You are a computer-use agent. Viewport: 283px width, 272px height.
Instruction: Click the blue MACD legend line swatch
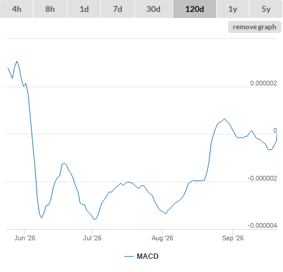tap(129, 256)
